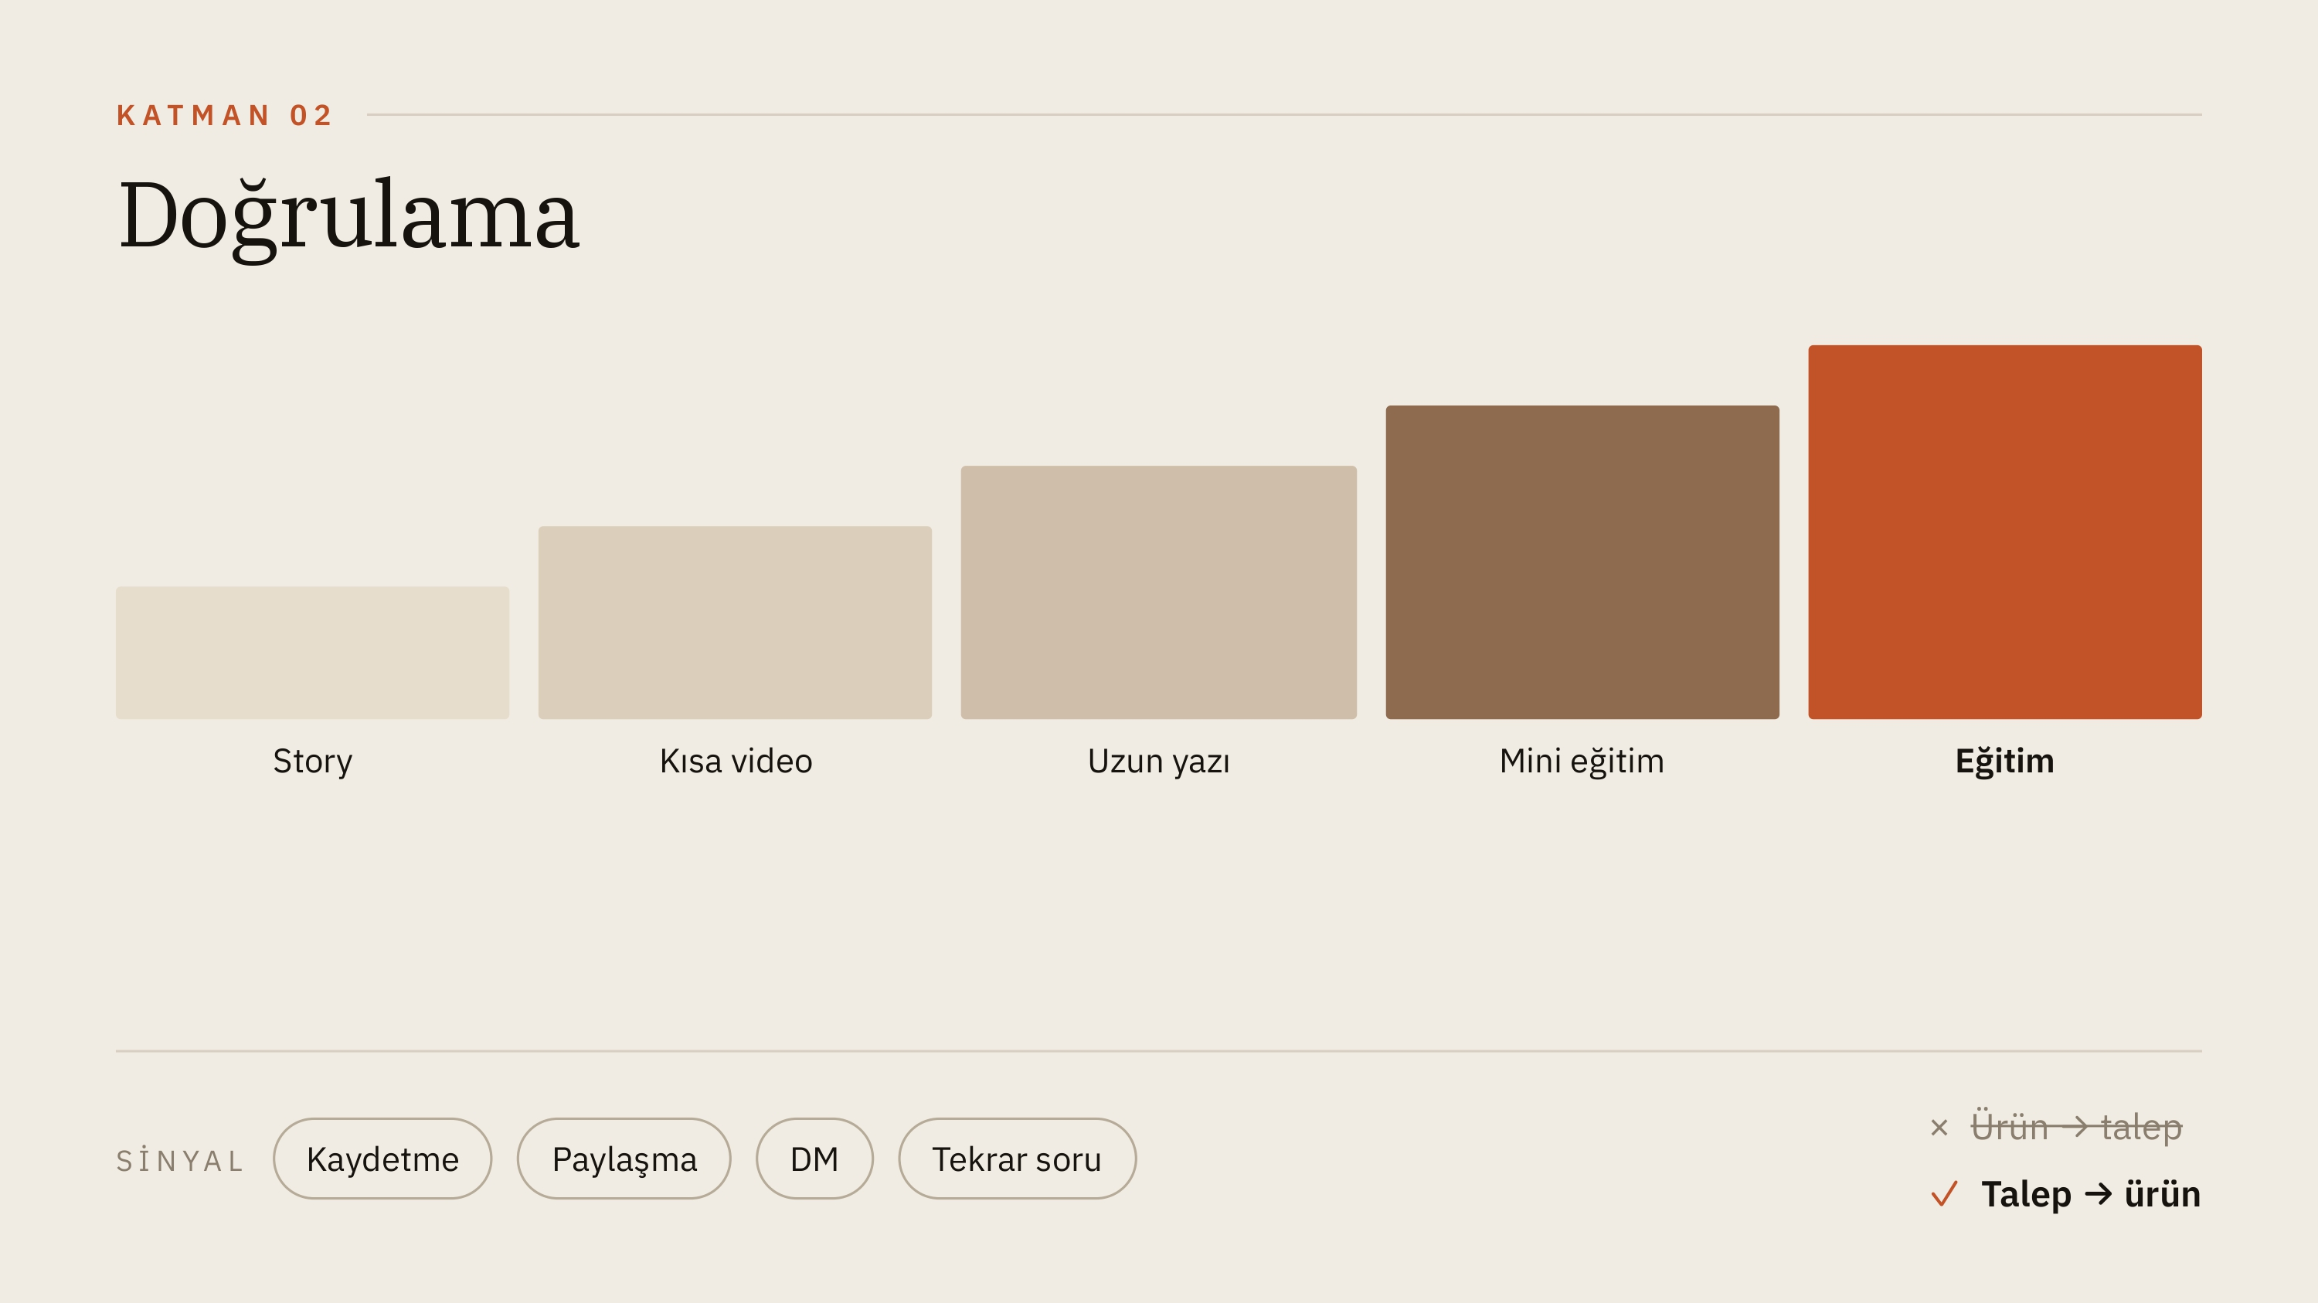Viewport: 2318px width, 1303px height.
Task: Select the lightest Story bar
Action: point(312,653)
